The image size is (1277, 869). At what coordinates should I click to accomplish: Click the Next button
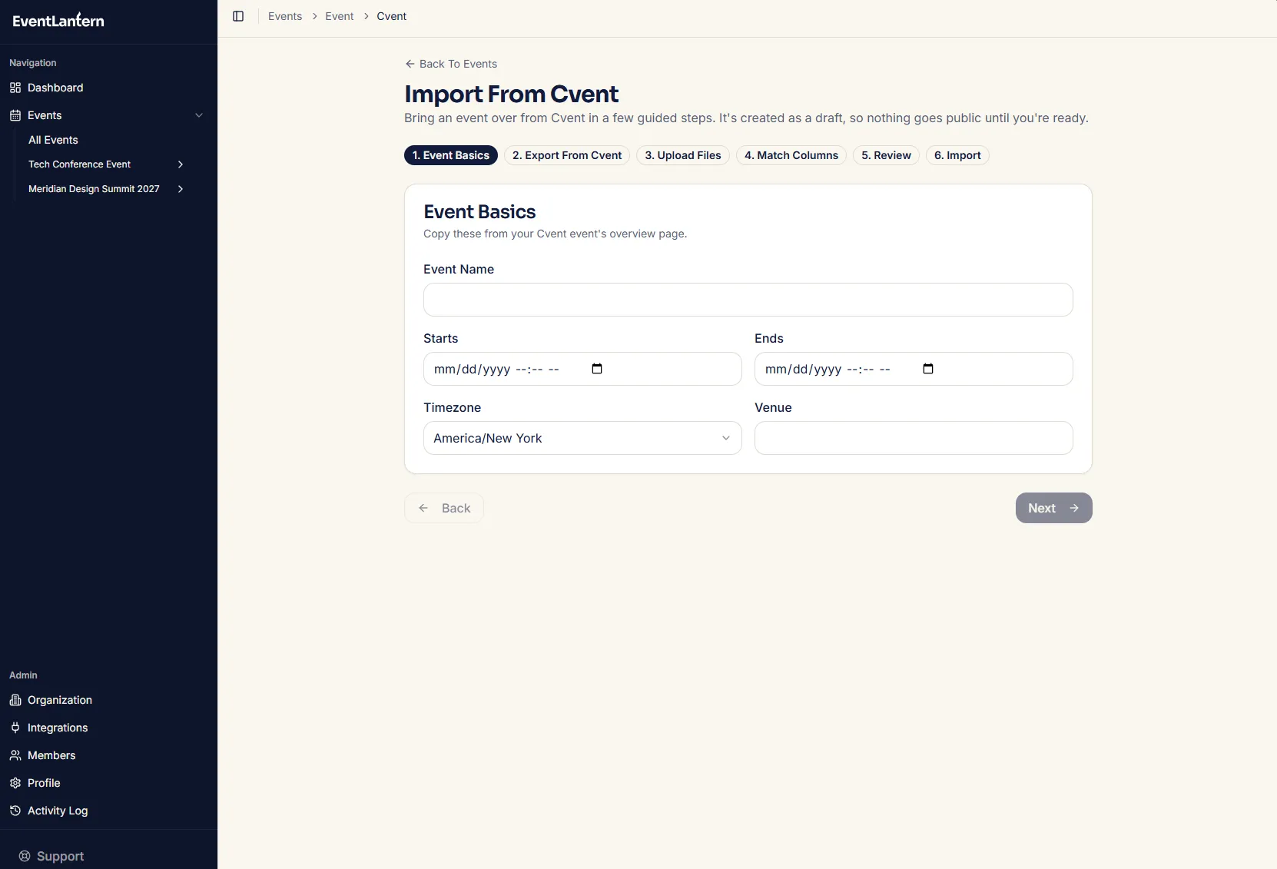point(1054,508)
